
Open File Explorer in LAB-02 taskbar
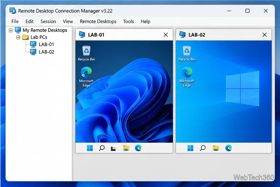pyautogui.click(x=216, y=148)
